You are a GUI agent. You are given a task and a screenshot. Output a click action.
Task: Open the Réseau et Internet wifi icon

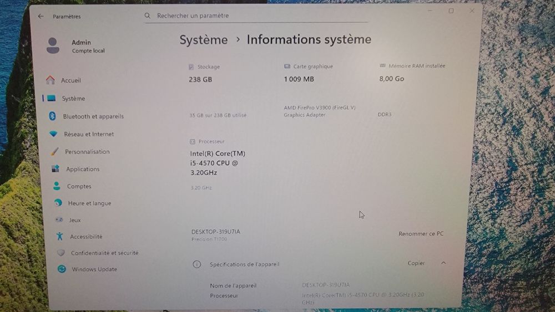(53, 134)
